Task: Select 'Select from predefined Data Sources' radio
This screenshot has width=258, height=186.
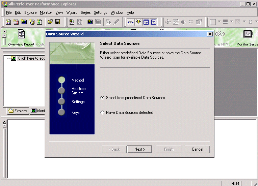Action: click(x=102, y=98)
